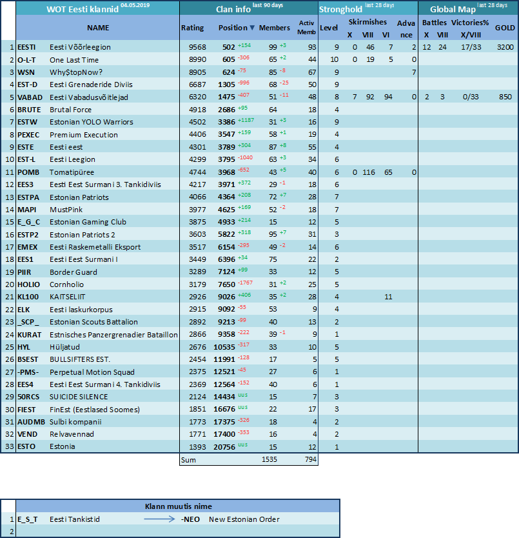
Task: Select gold value 850
Action: tap(505, 97)
